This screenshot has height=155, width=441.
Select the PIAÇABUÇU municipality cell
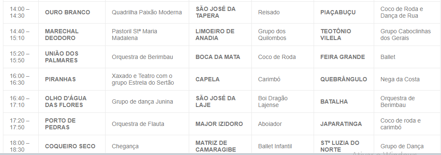tap(338, 12)
